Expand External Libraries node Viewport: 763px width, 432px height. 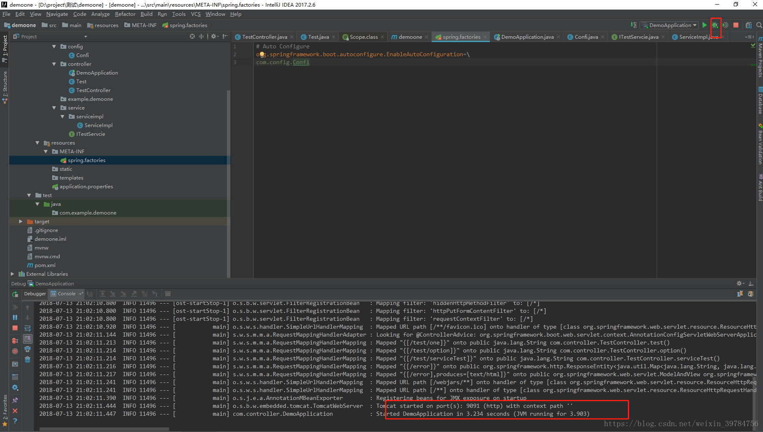click(x=12, y=274)
